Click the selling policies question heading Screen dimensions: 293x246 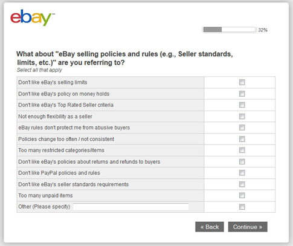pos(124,58)
